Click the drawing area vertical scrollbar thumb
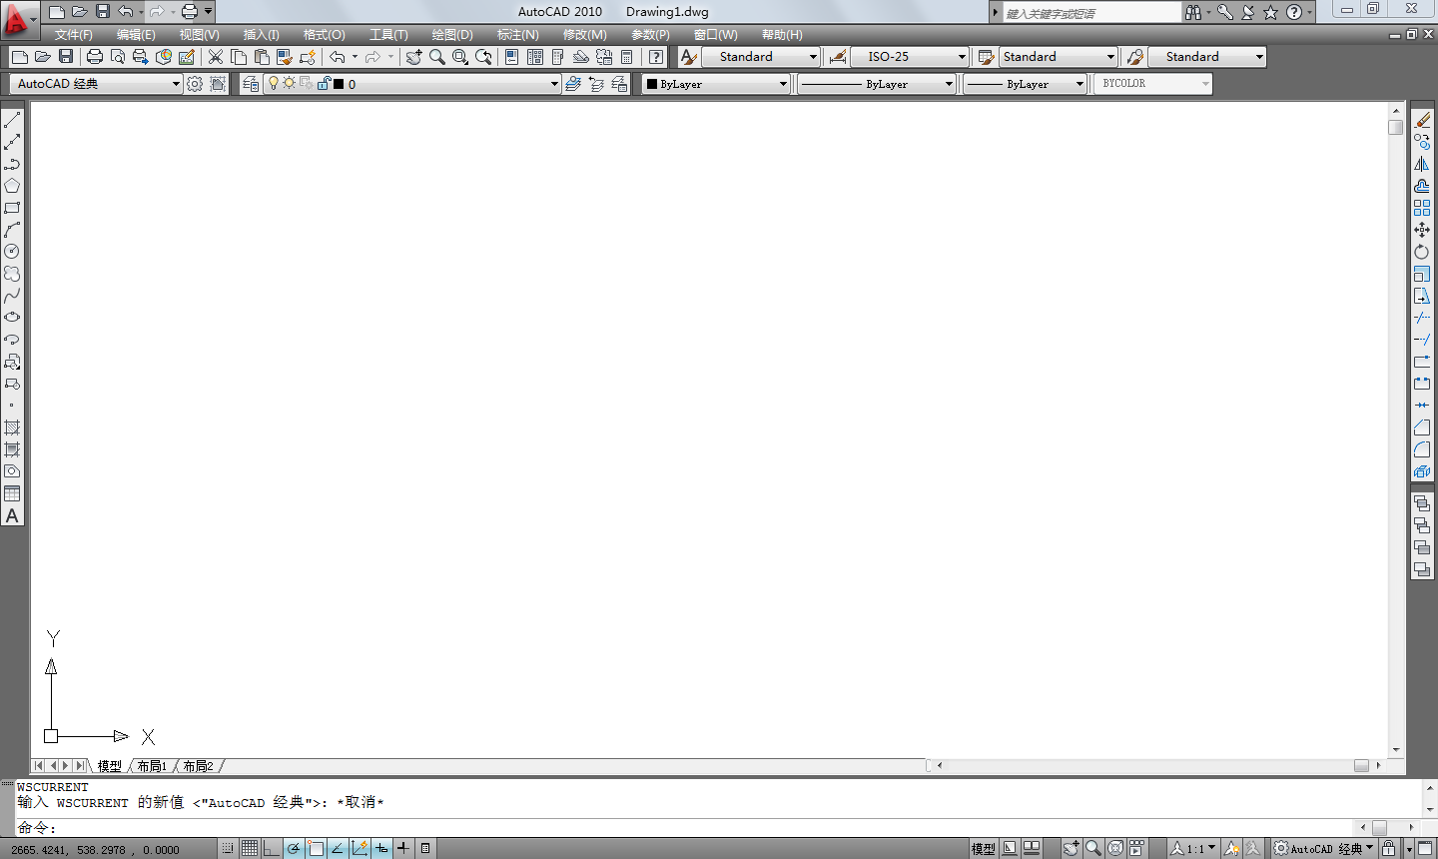1438x859 pixels. (1395, 127)
